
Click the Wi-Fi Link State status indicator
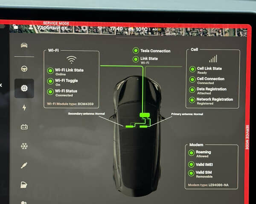click(x=51, y=71)
